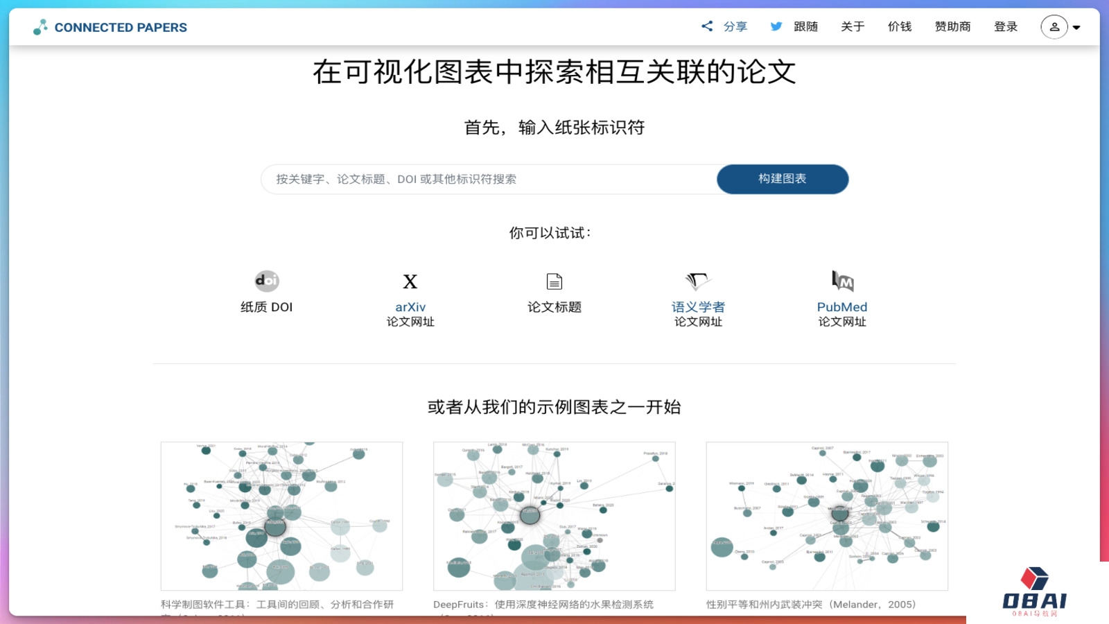
Task: Click the Semantic Scholar icon
Action: point(698,281)
